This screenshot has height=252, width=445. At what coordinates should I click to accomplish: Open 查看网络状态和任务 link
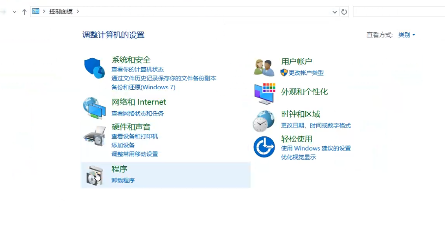coord(138,113)
